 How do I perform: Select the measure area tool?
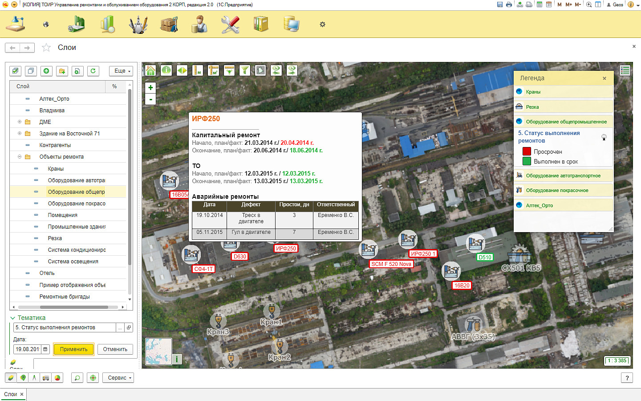point(213,70)
